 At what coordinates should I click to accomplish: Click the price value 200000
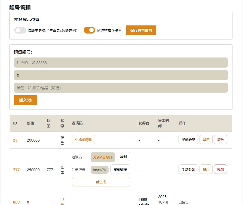pyautogui.click(x=33, y=140)
